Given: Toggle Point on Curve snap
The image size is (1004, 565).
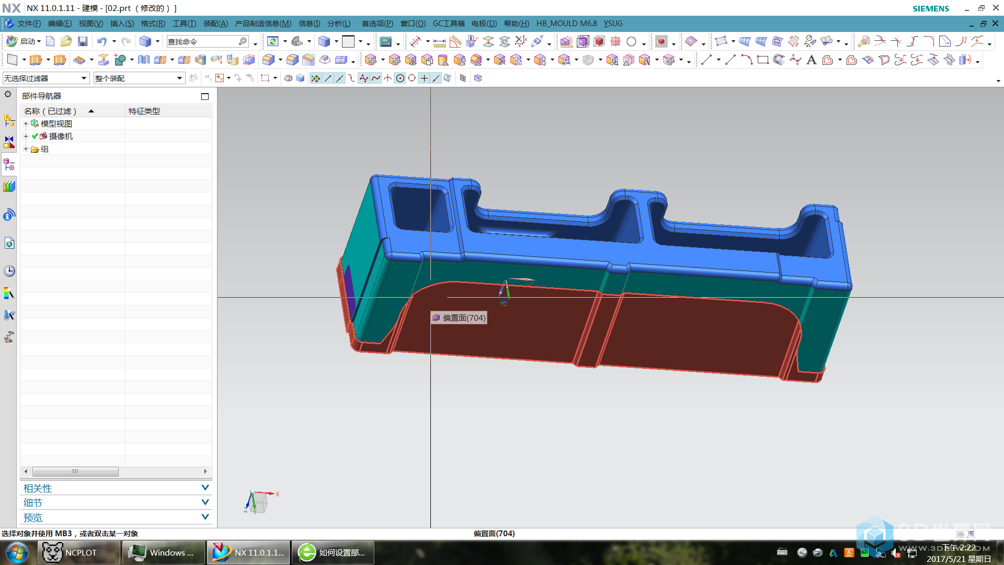Looking at the screenshot, I should 436,78.
